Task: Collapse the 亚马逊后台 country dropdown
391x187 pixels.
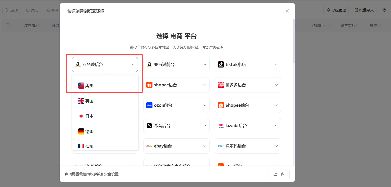Action: pyautogui.click(x=133, y=64)
